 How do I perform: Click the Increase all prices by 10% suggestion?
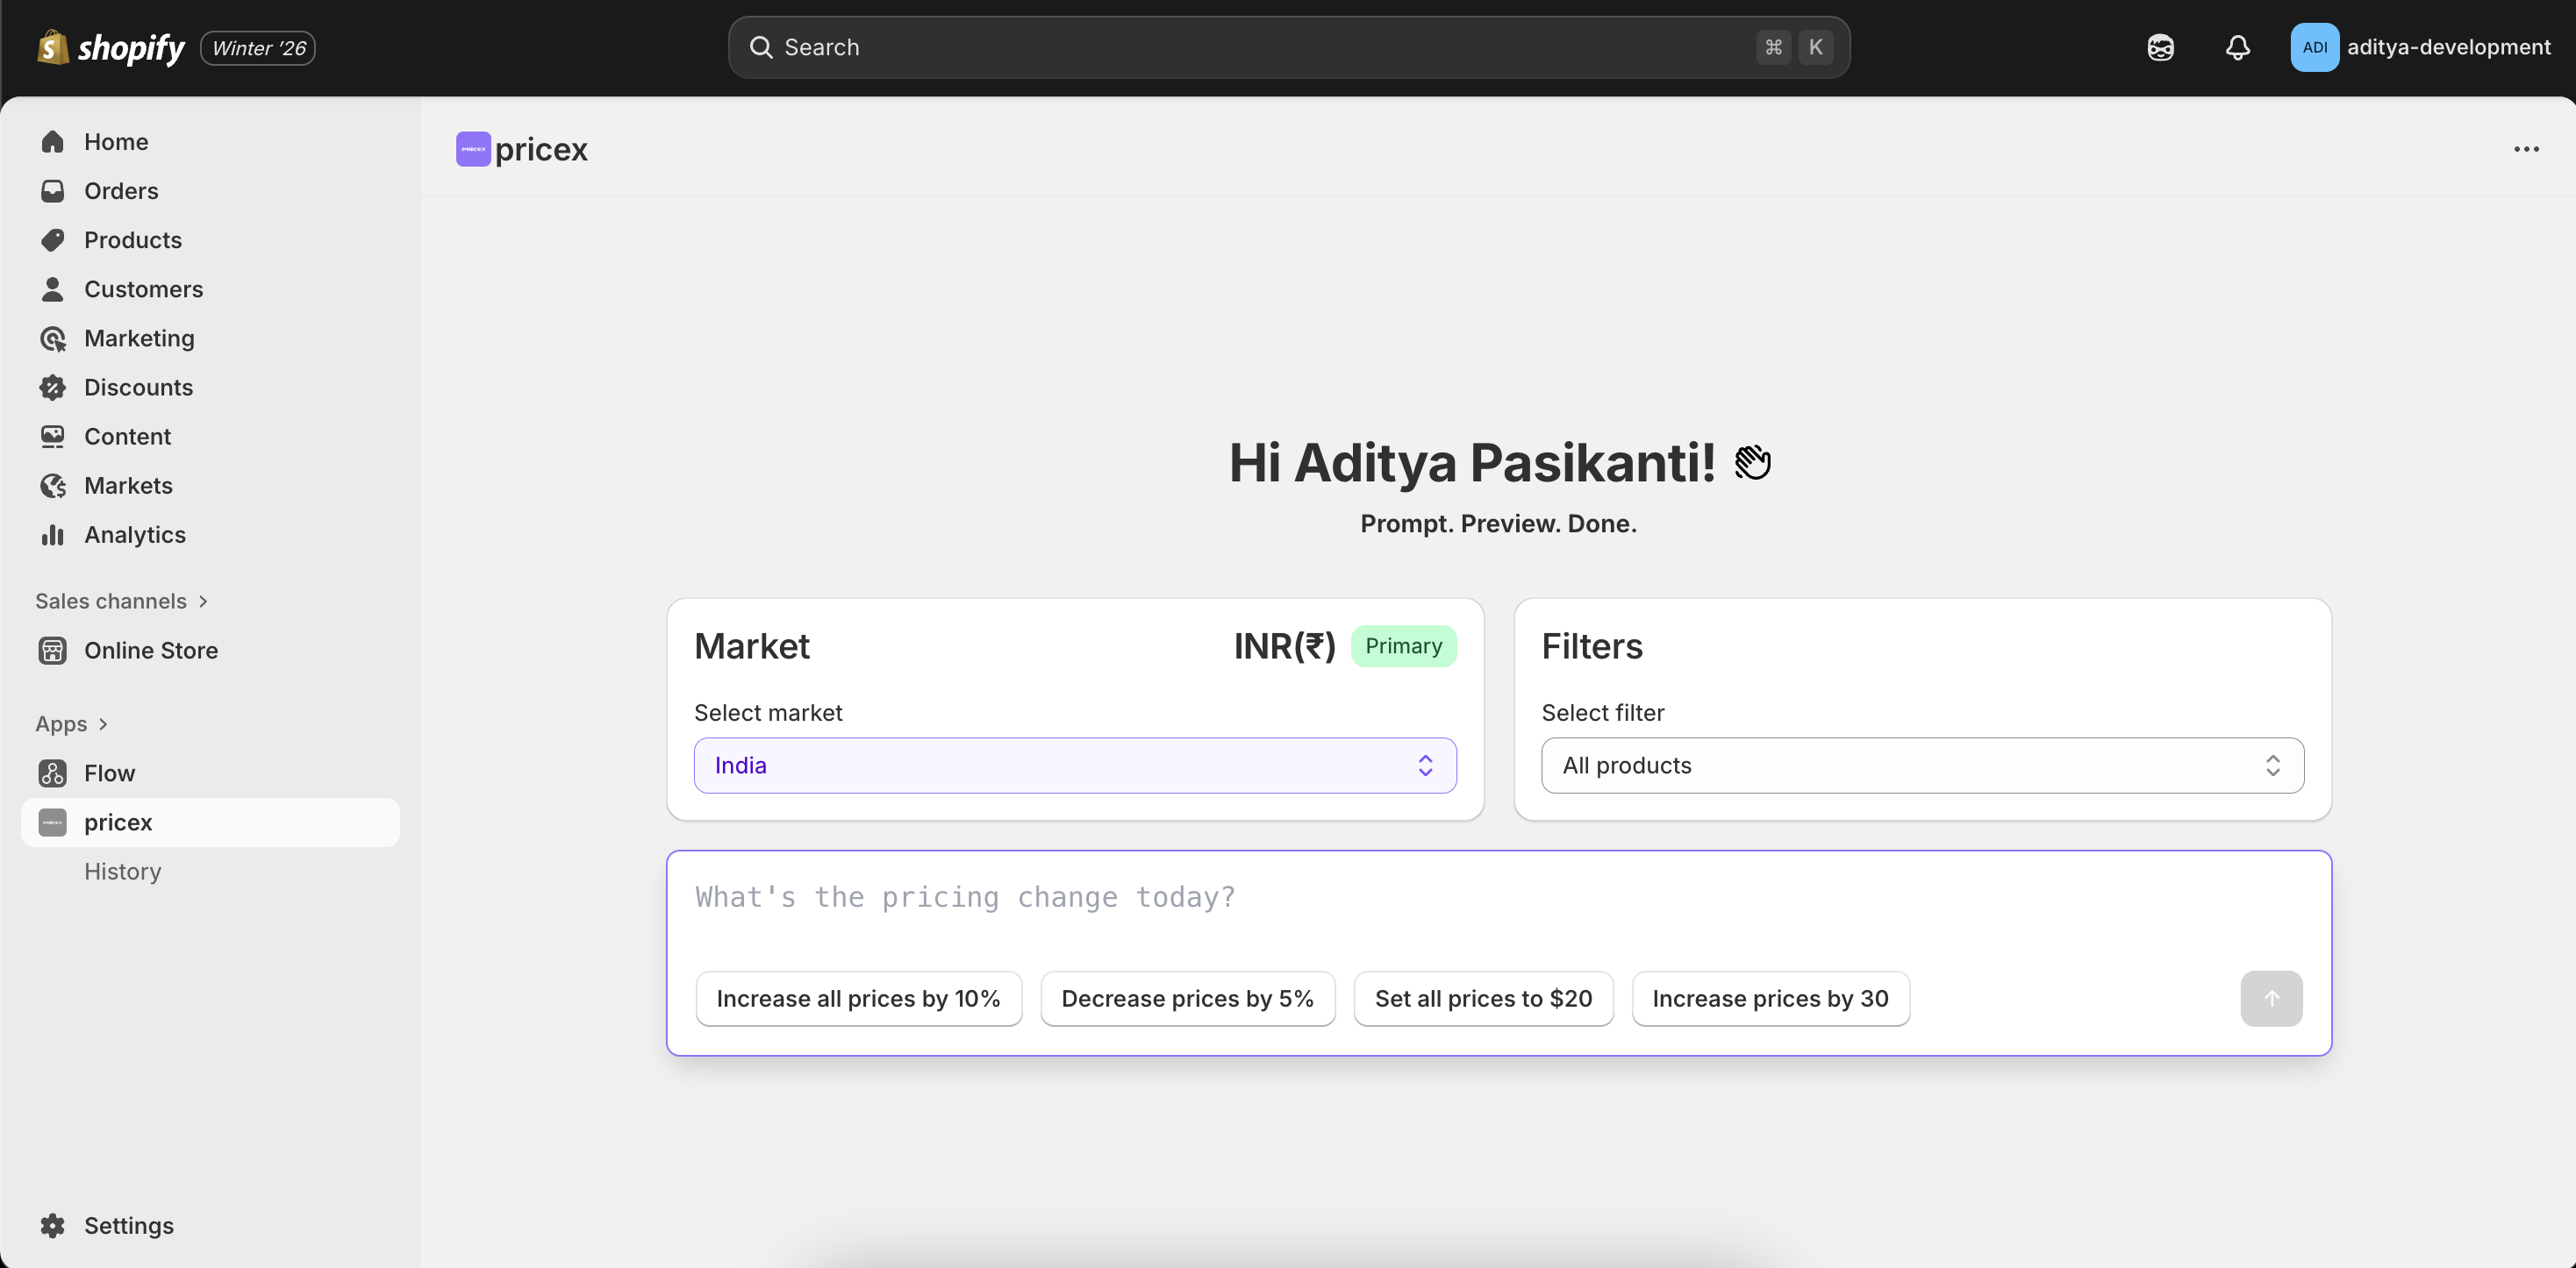pyautogui.click(x=858, y=998)
